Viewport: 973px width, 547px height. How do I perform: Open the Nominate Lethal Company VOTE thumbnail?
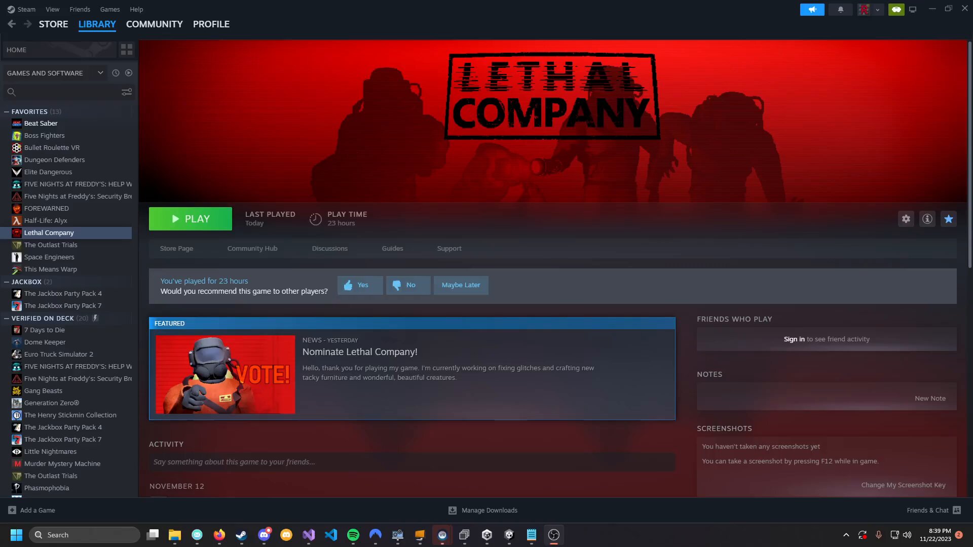[x=226, y=374]
